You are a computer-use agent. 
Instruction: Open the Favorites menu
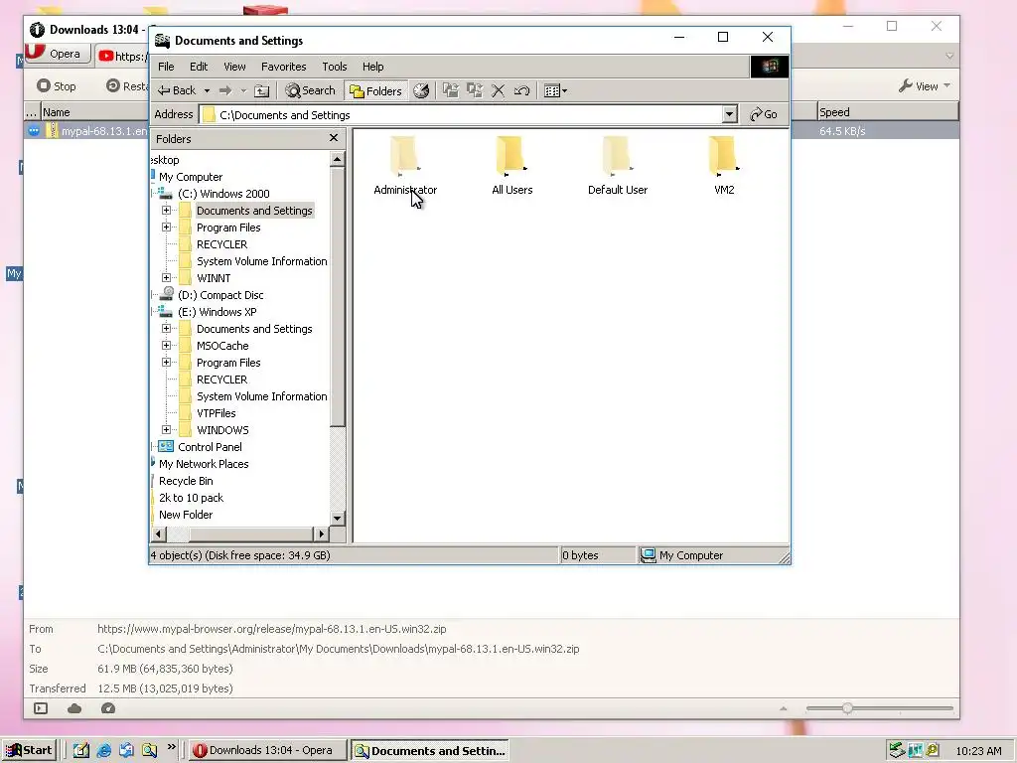pos(283,67)
